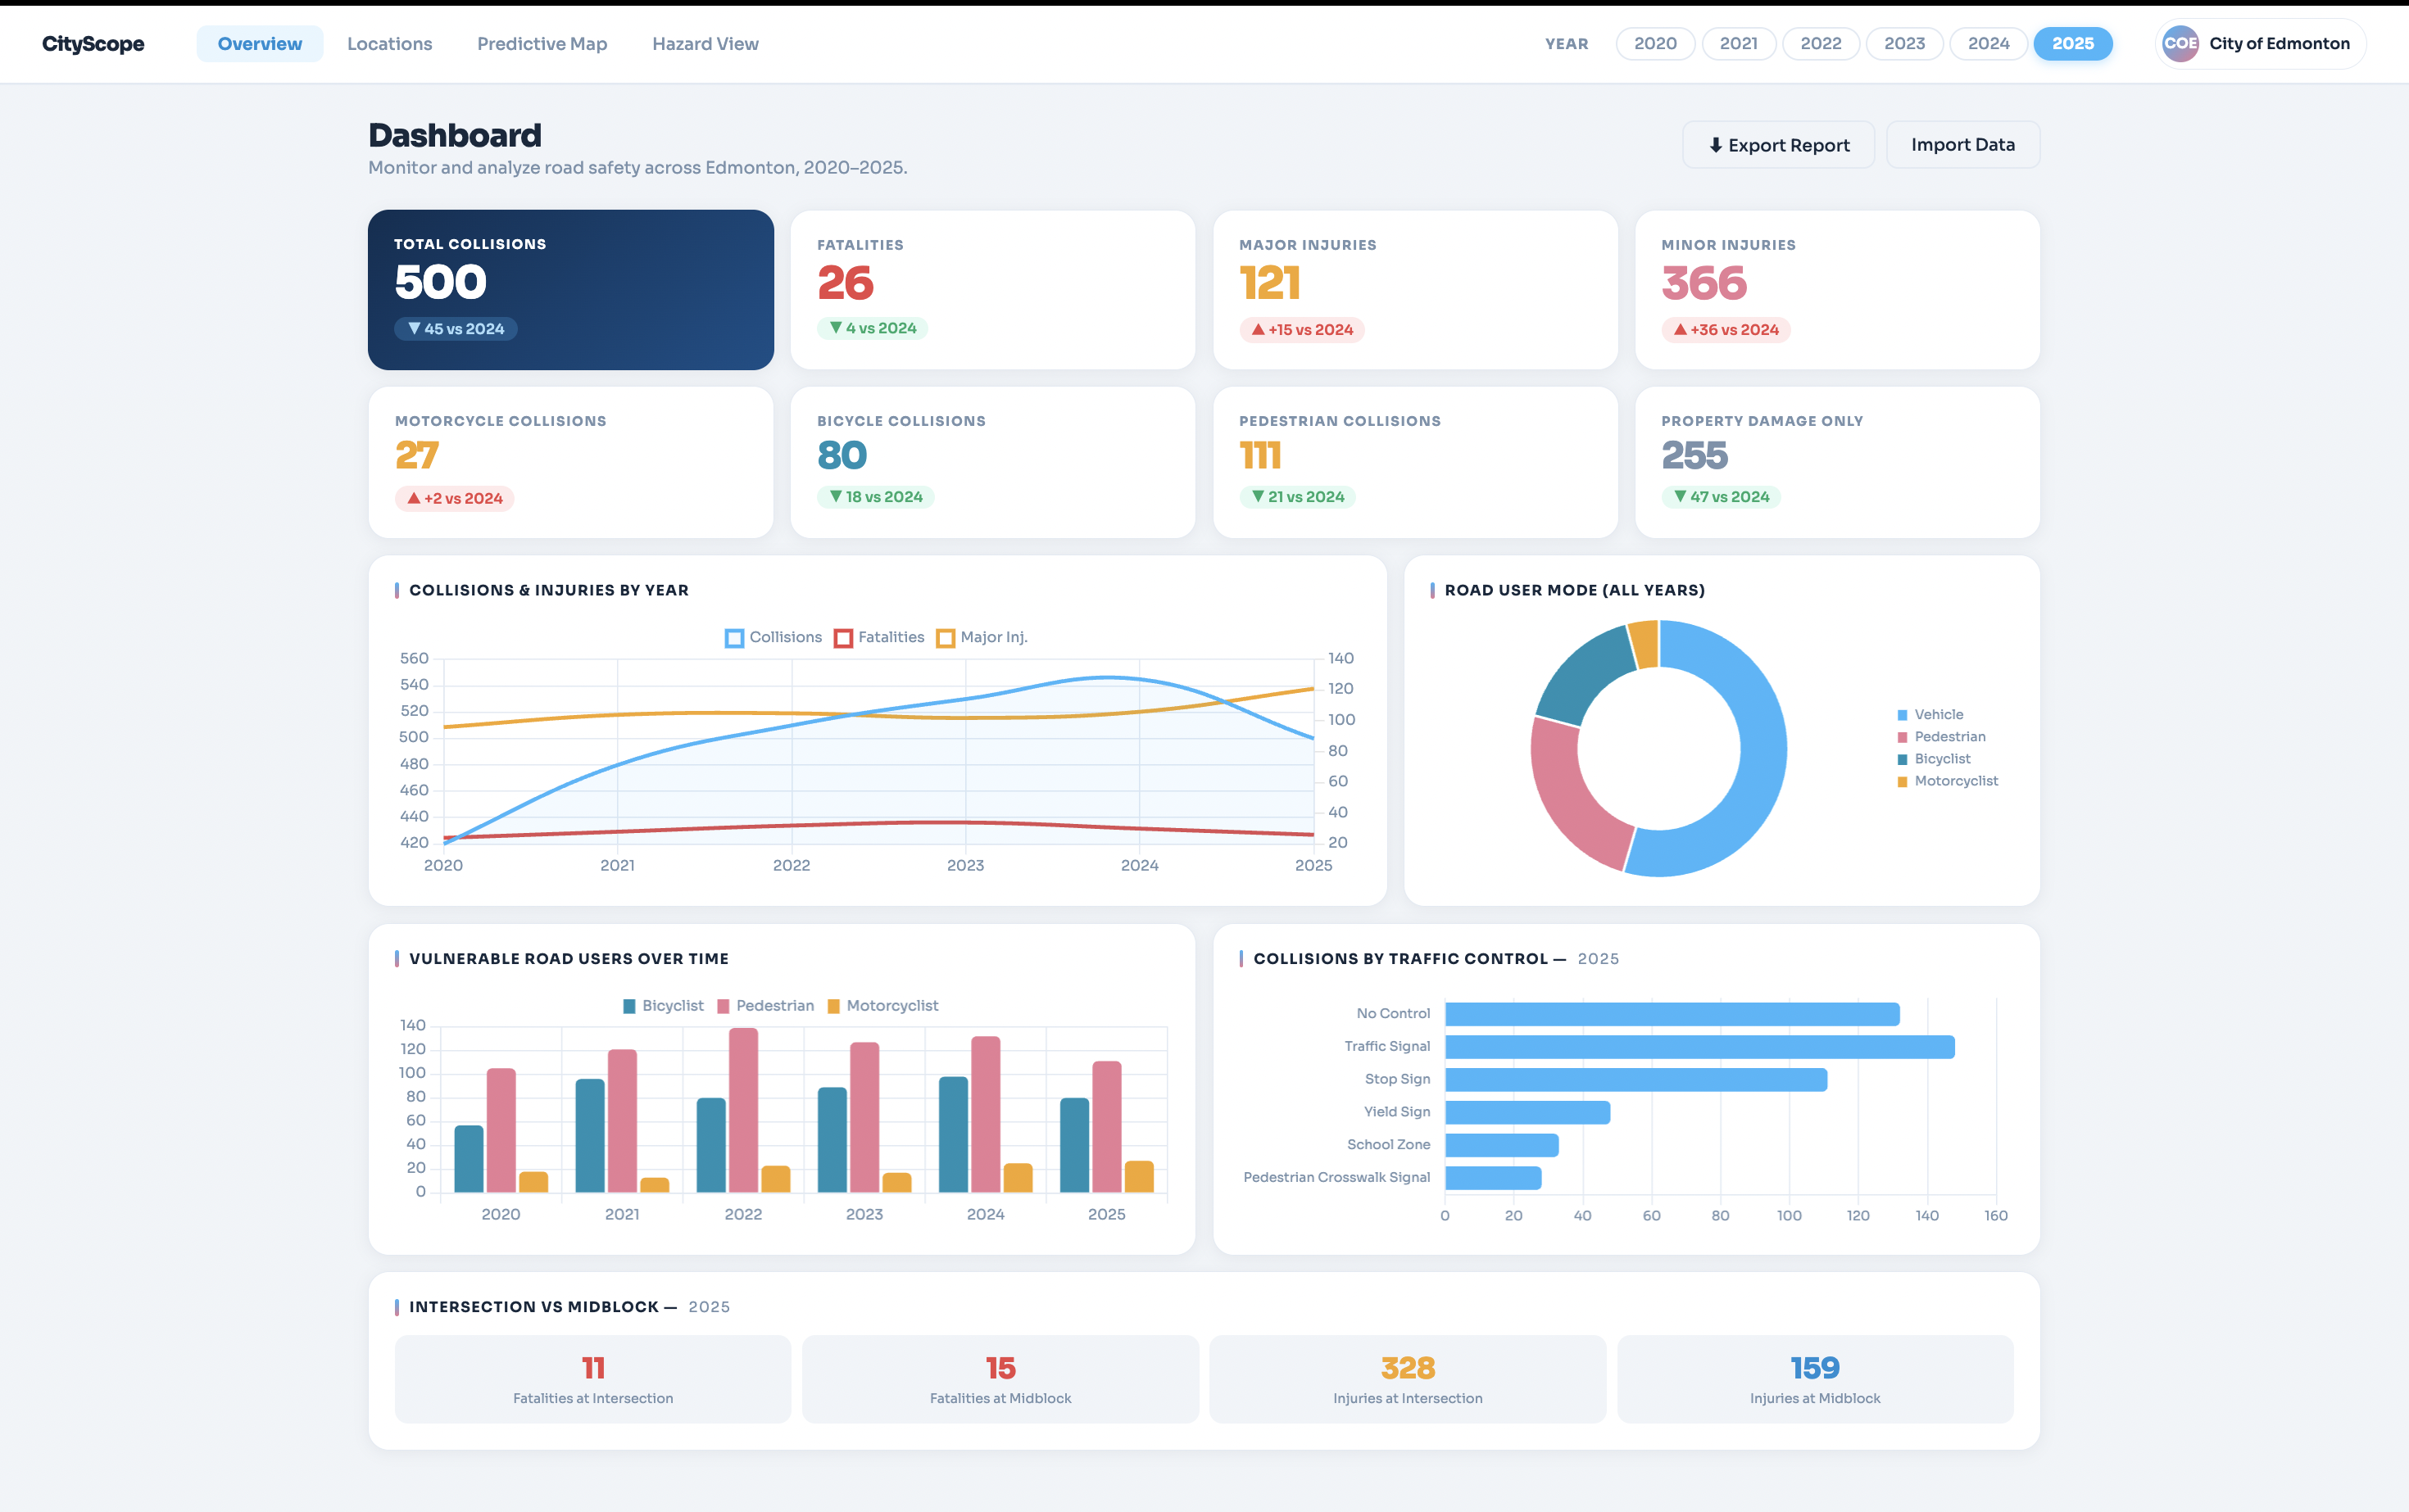Hide Fatalities series via legend box
Screen dimensions: 2409x1512
[843, 638]
